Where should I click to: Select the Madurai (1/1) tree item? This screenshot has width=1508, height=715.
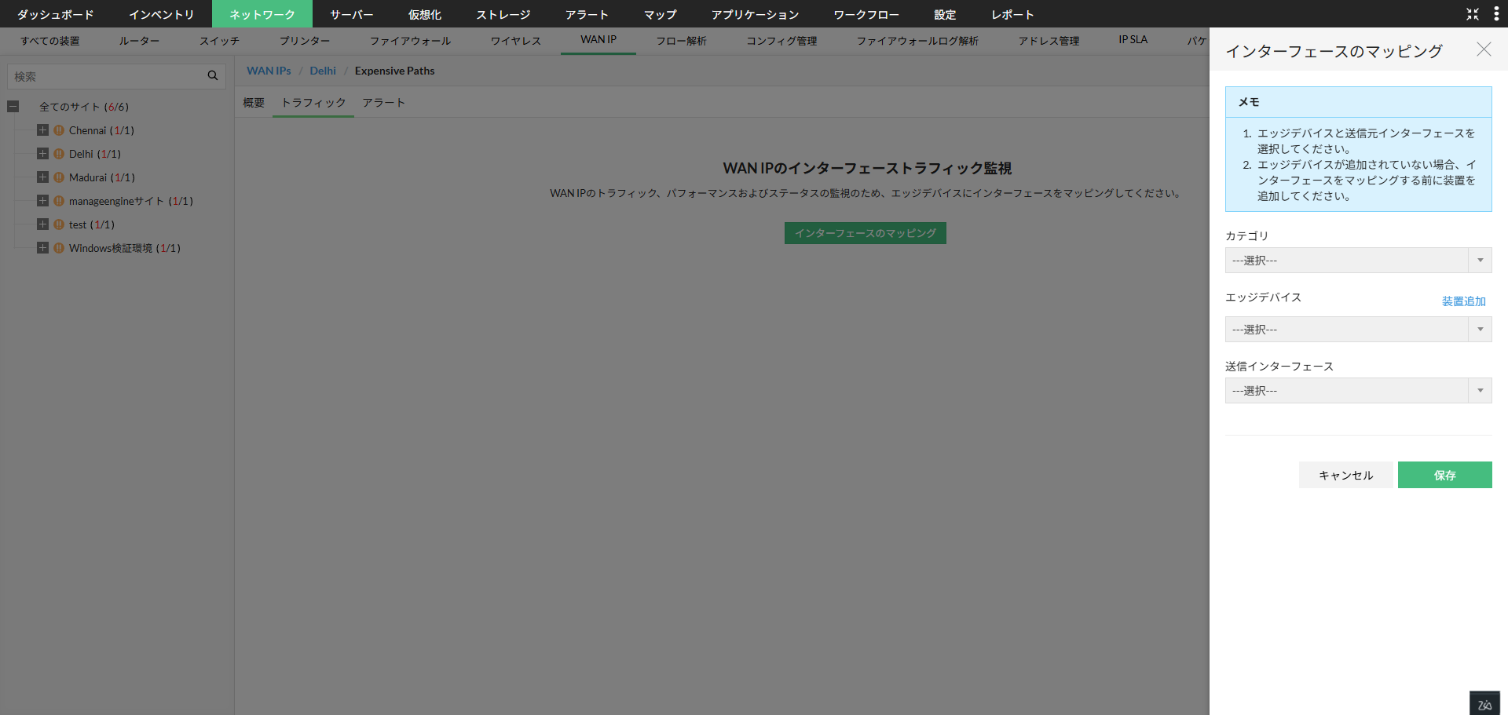[102, 177]
